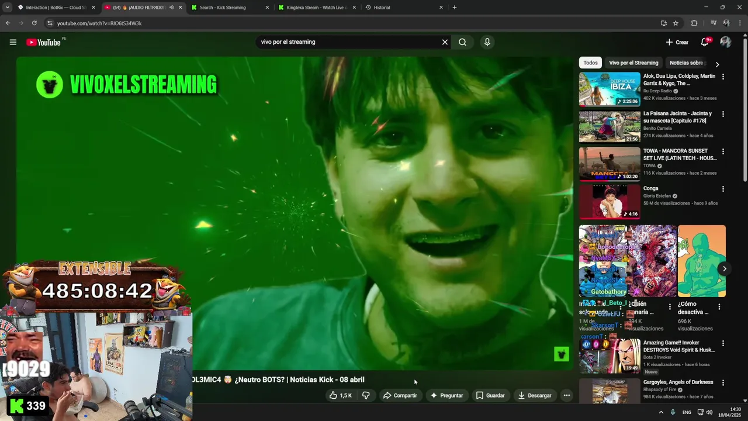This screenshot has height=421, width=748.
Task: Click Ru Deep Radio channel name
Action: pyautogui.click(x=657, y=91)
